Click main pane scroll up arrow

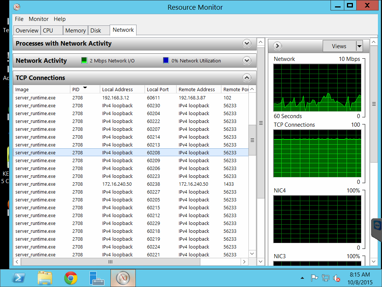point(261,42)
